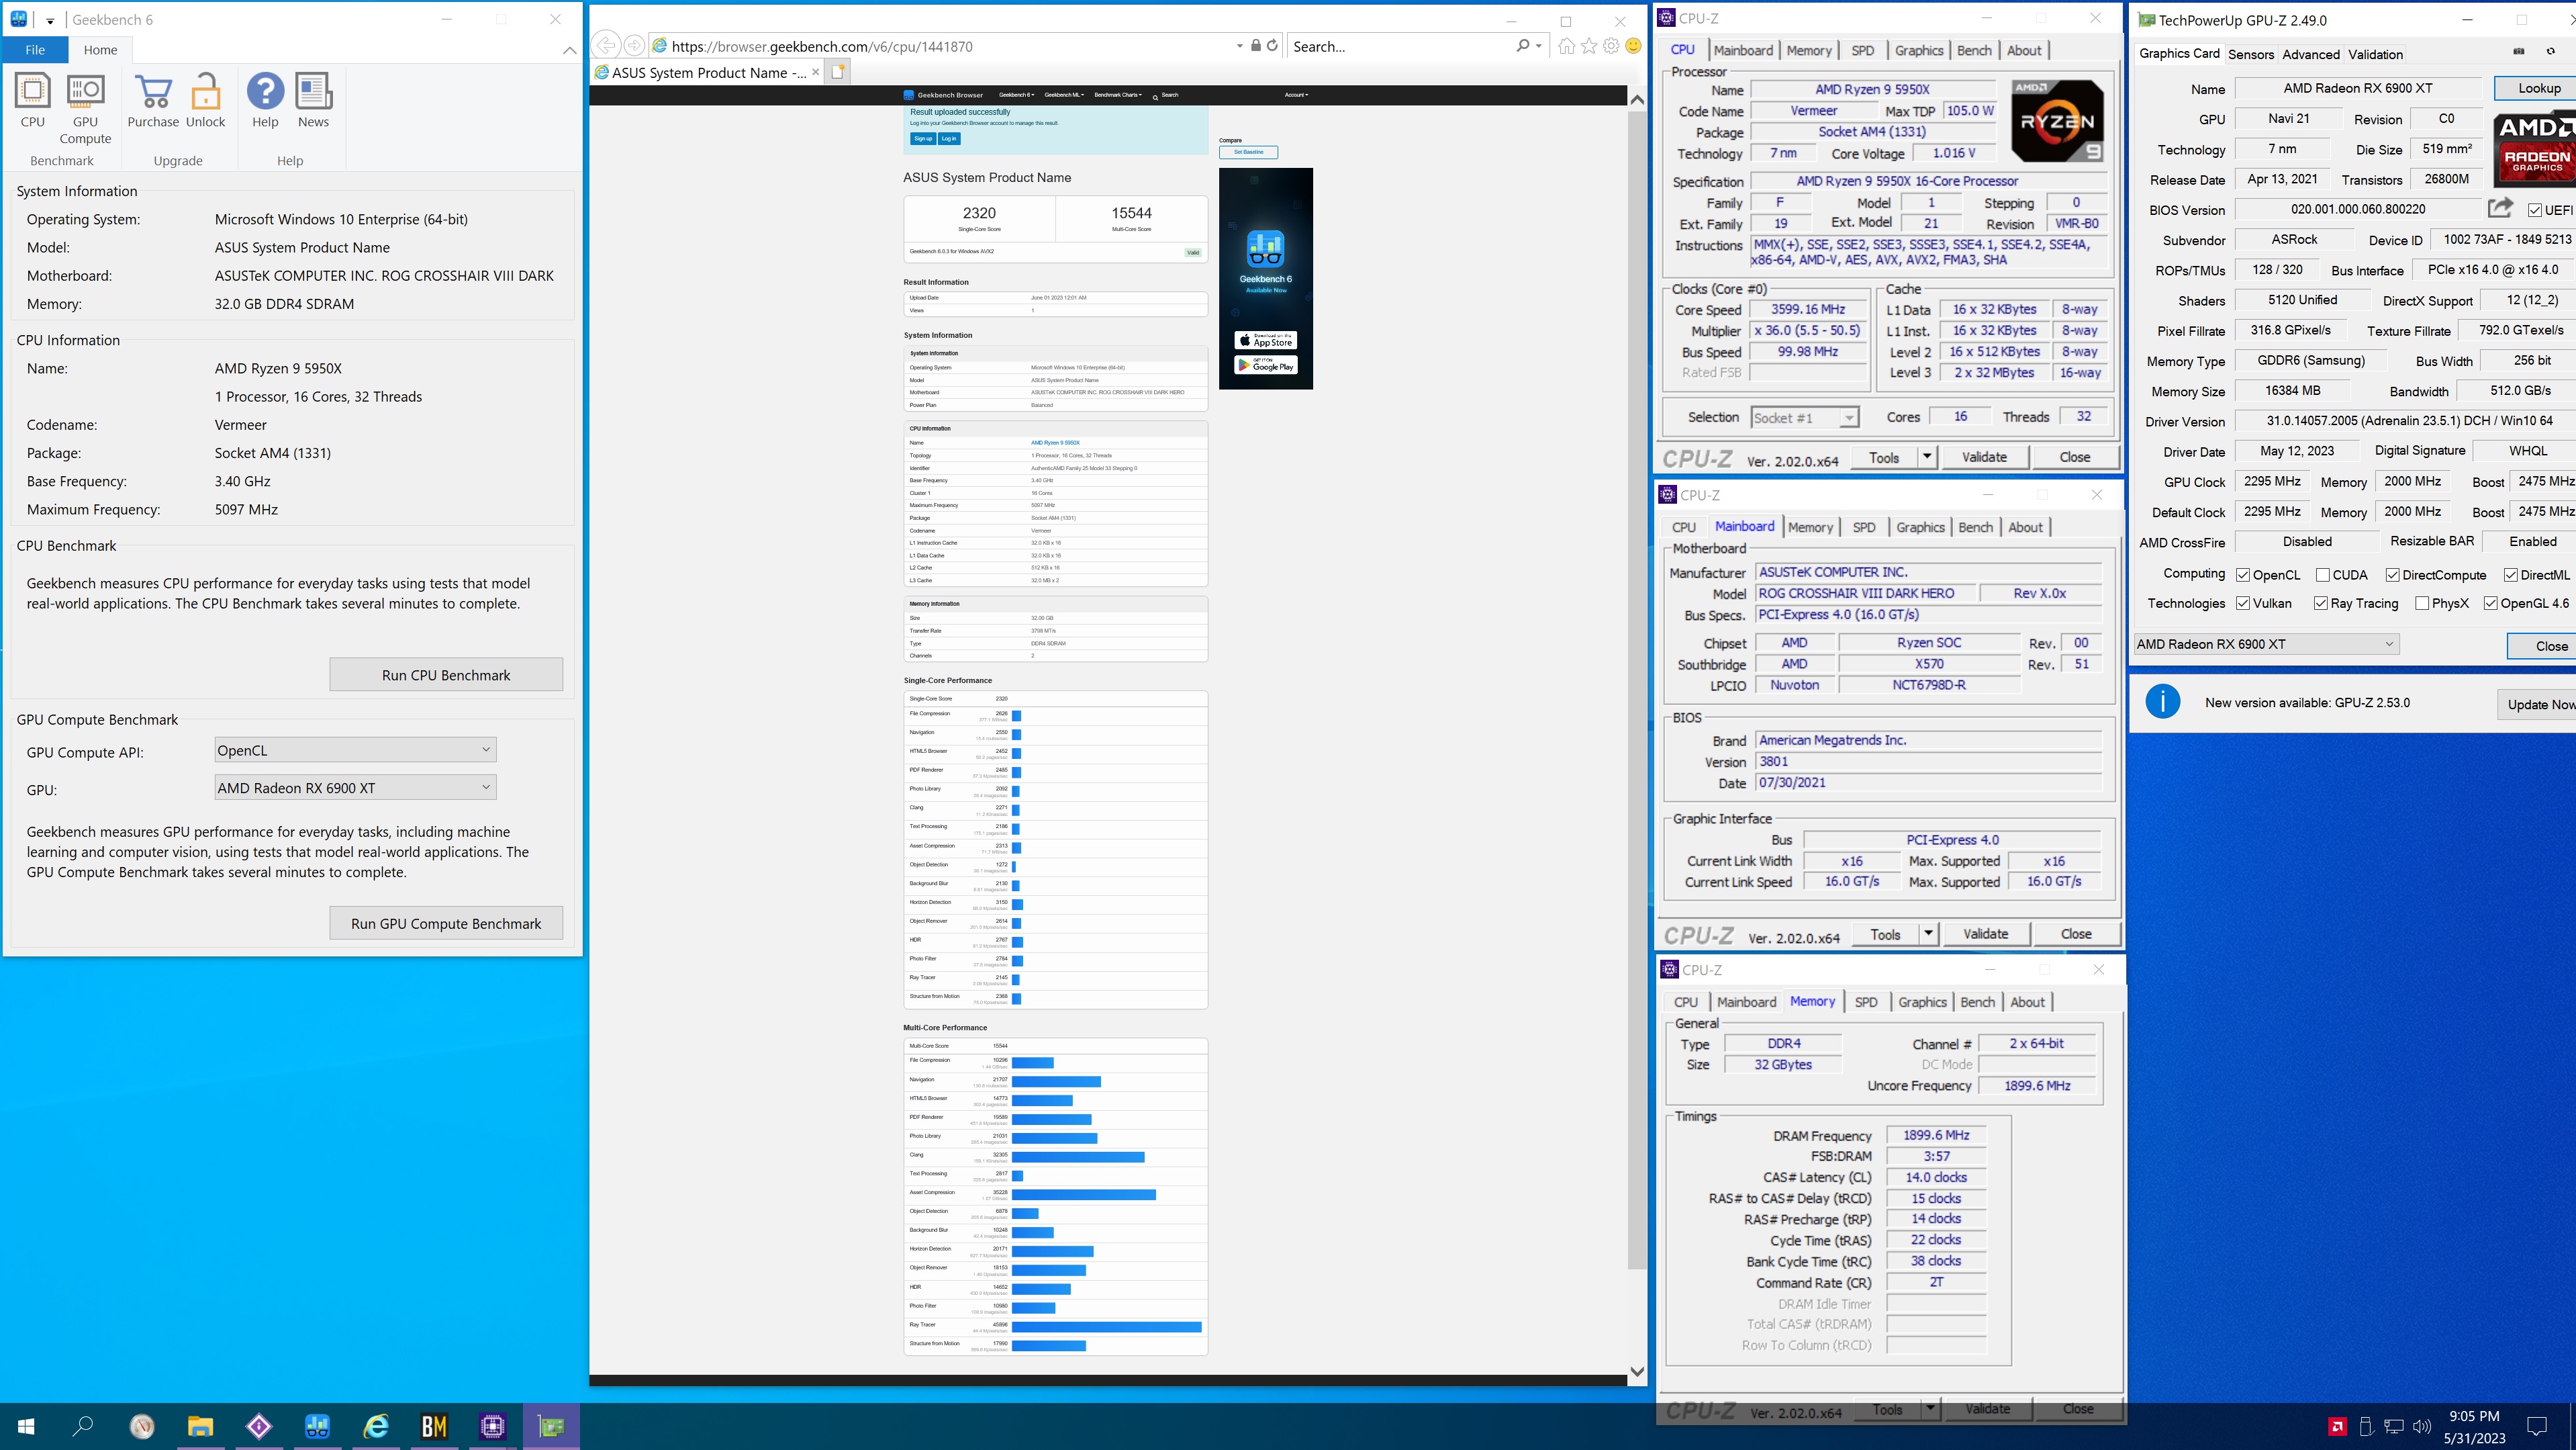Image resolution: width=2576 pixels, height=1450 pixels.
Task: Open the BM app in taskbar
Action: (434, 1426)
